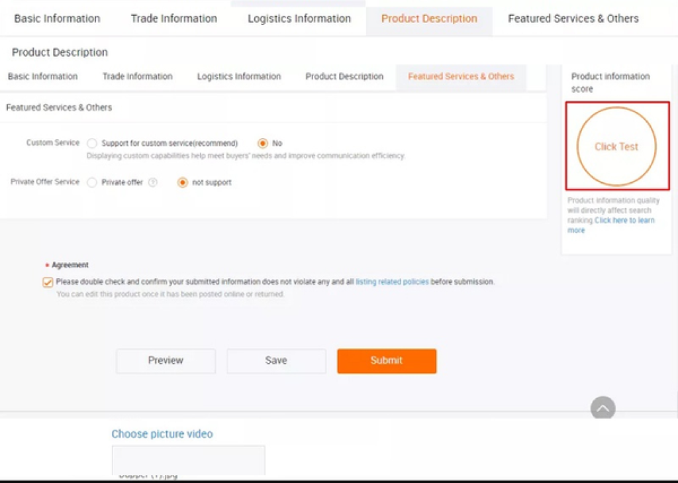
Task: Go to inner Product Description tab
Action: pyautogui.click(x=344, y=77)
